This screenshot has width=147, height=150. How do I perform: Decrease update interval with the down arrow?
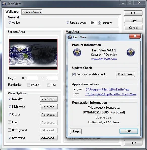[x=100, y=24]
